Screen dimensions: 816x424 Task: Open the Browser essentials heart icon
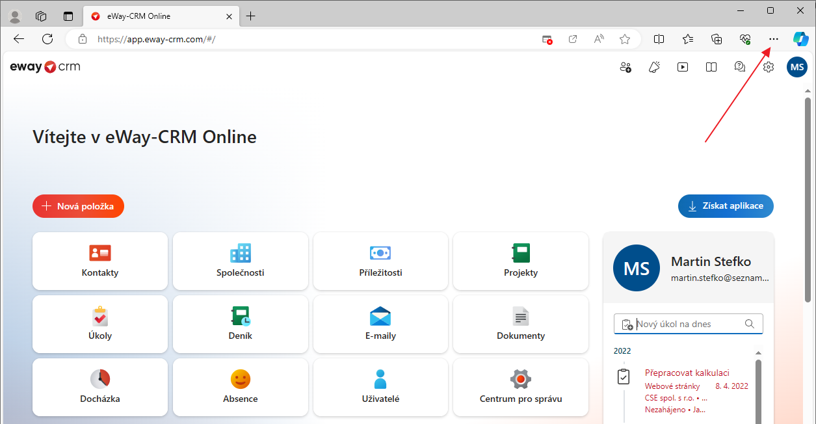coord(745,39)
